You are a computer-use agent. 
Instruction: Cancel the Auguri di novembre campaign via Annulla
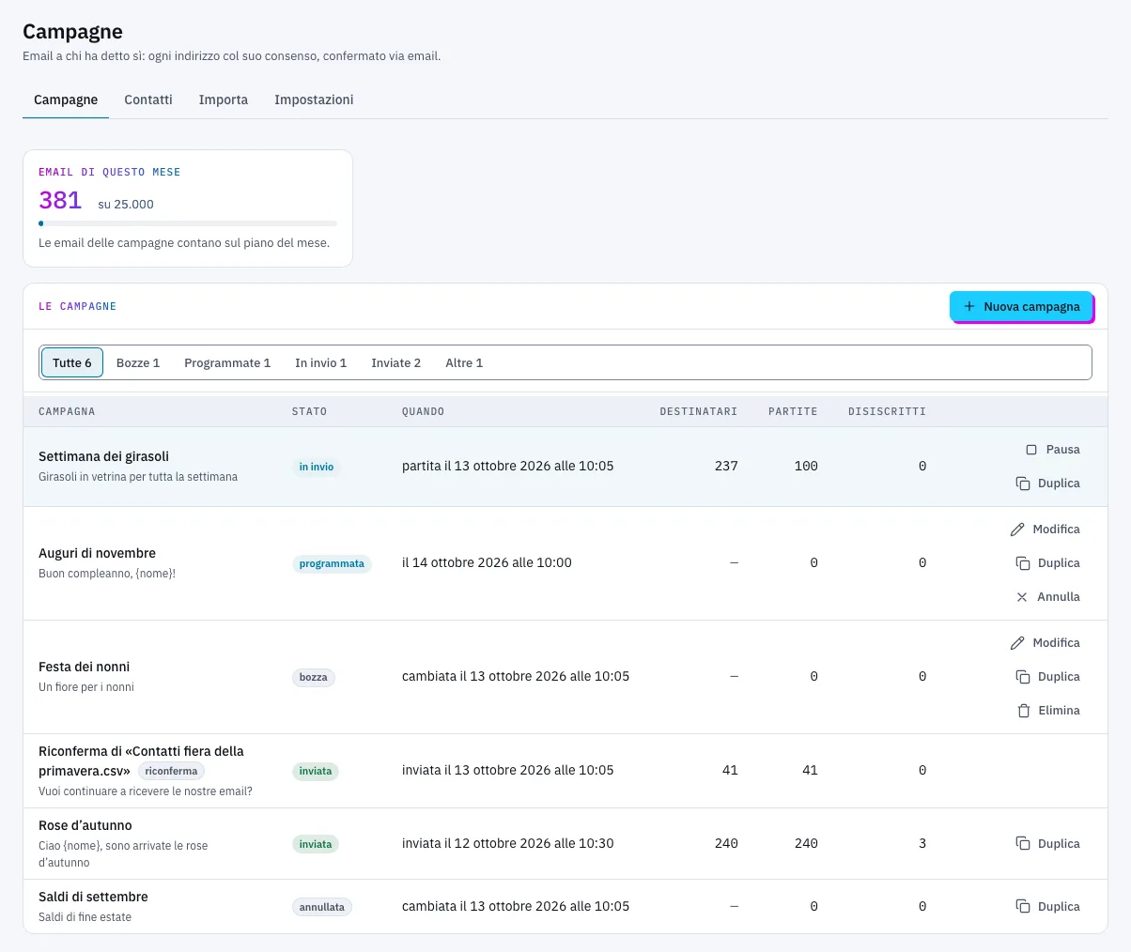(1047, 597)
